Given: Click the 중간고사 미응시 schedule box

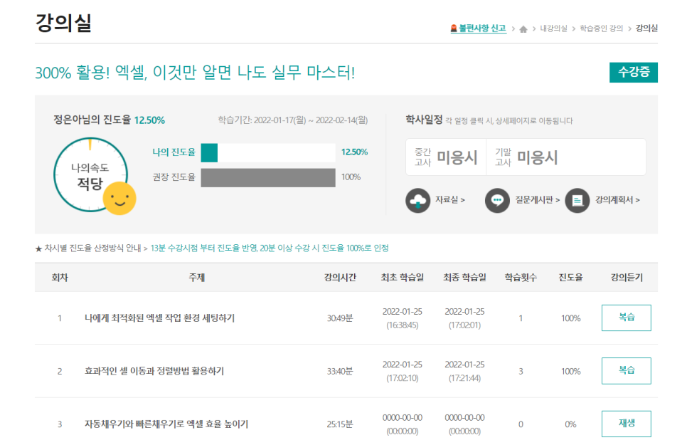Looking at the screenshot, I should tap(446, 157).
